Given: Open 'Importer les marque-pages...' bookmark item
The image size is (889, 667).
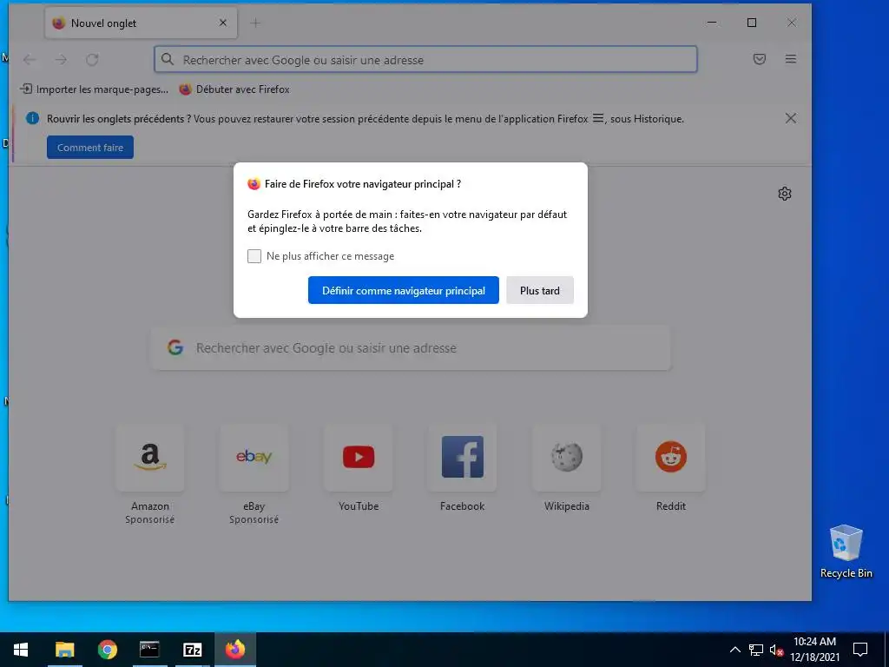Looking at the screenshot, I should [x=94, y=89].
